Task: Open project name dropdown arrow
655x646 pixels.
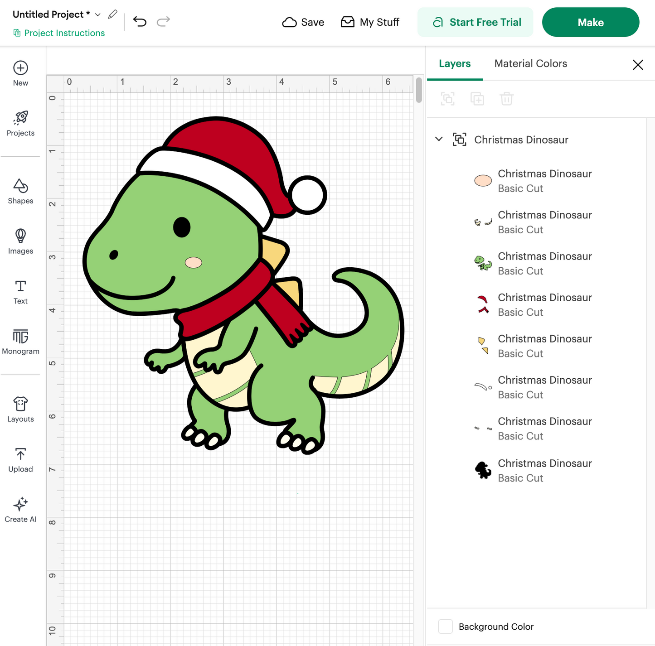Action: (98, 15)
